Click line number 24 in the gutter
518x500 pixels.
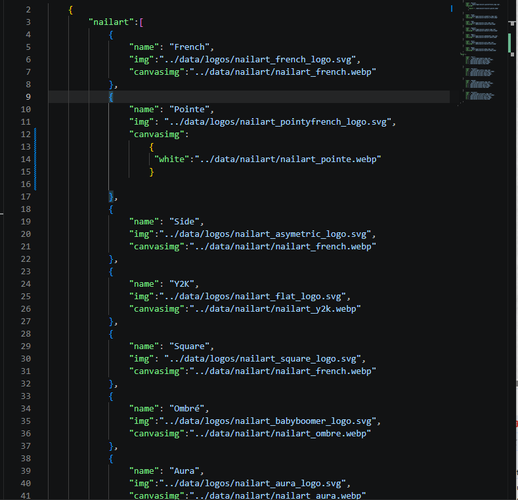coord(26,284)
